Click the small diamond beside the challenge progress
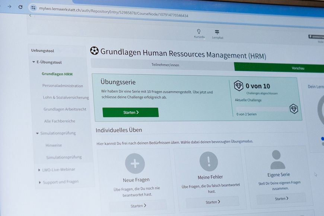The height and width of the screenshot is (216, 324). [294, 109]
